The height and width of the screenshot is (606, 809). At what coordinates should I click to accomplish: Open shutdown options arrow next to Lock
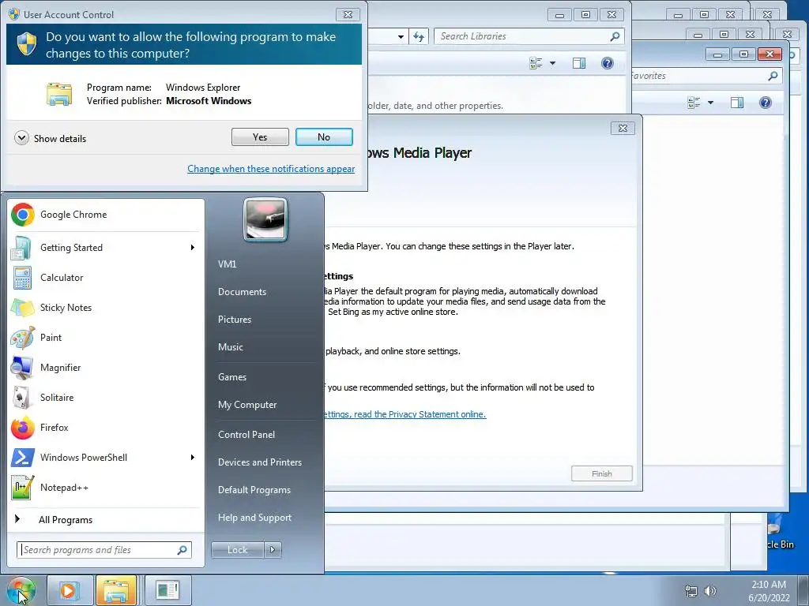point(273,550)
